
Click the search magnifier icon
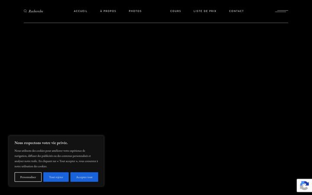click(x=25, y=11)
